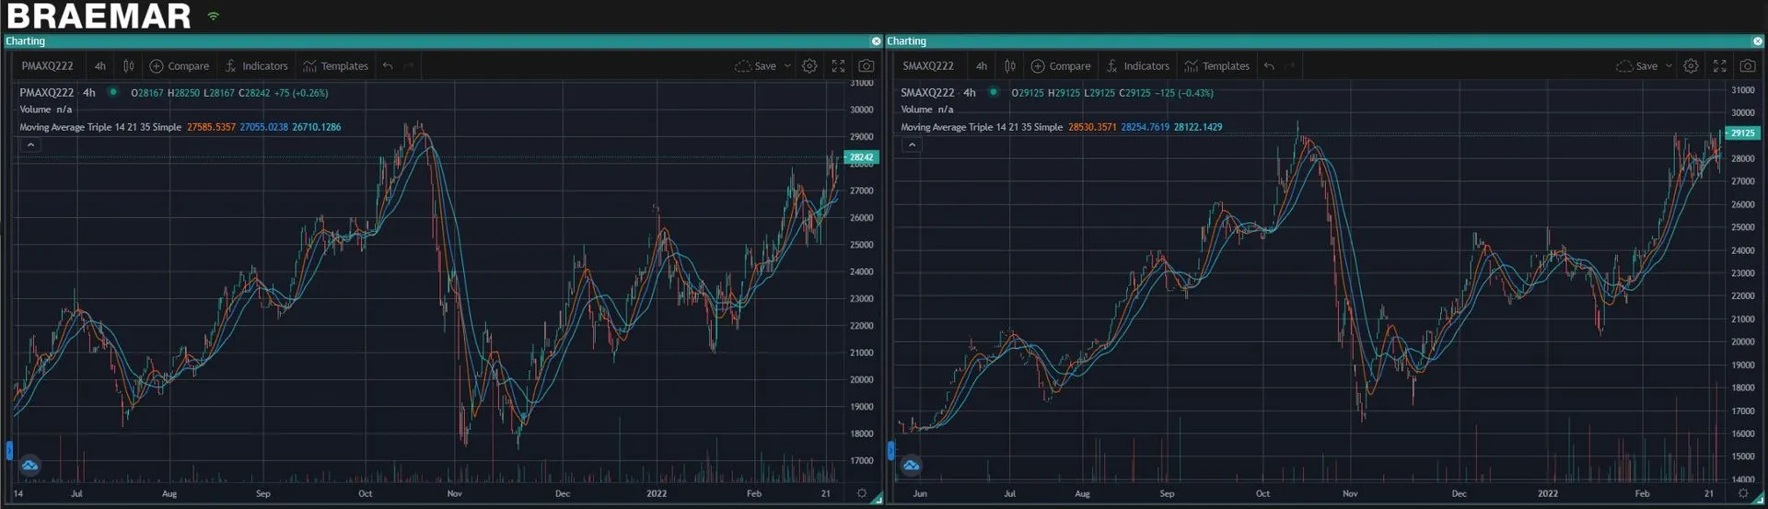Viewport: 1768px width, 509px height.
Task: Click Volume n/a legend in right chart
Action: (927, 110)
